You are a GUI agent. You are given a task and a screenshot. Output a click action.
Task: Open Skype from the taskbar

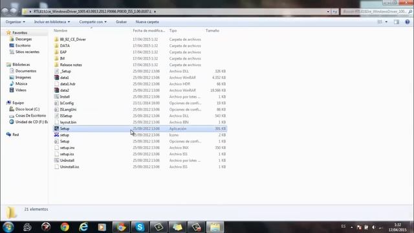click(140, 227)
